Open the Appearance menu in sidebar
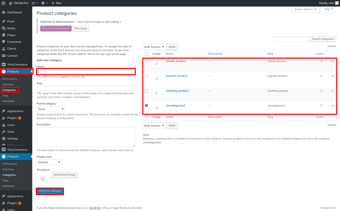The height and width of the screenshot is (211, 340). click(15, 111)
